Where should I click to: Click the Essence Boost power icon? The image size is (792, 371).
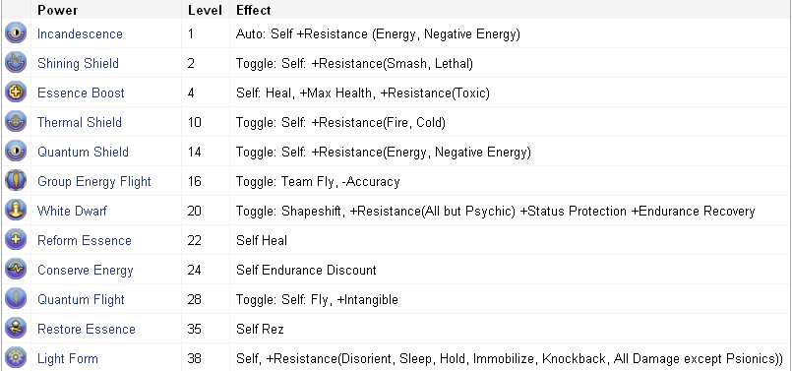tap(16, 93)
